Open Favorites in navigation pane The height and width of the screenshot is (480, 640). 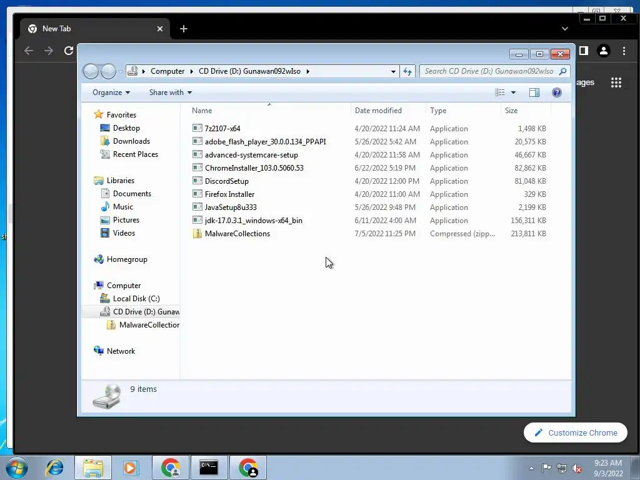click(121, 115)
